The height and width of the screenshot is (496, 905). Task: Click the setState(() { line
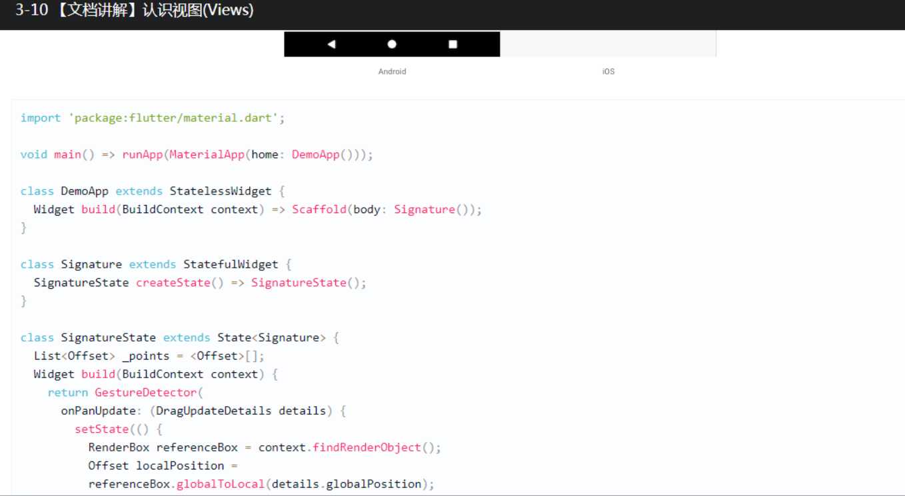(119, 429)
